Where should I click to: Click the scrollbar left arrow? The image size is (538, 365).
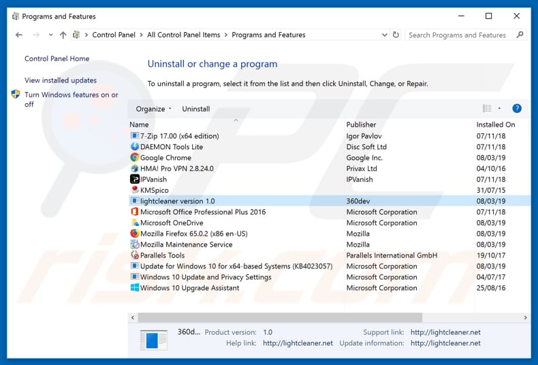[133, 317]
